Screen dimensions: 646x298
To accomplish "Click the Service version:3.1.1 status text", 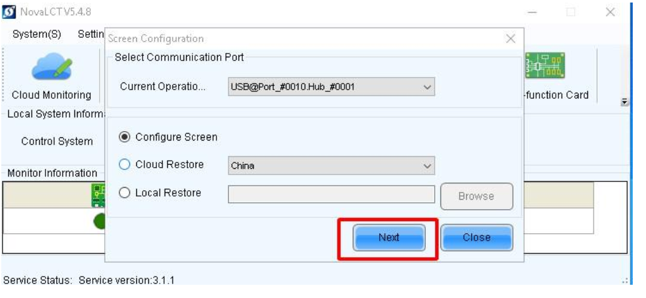I will 126,281.
